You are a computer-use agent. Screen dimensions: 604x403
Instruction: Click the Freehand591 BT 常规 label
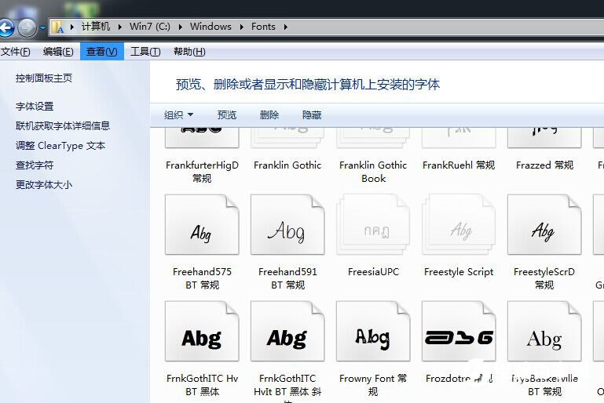tap(287, 278)
